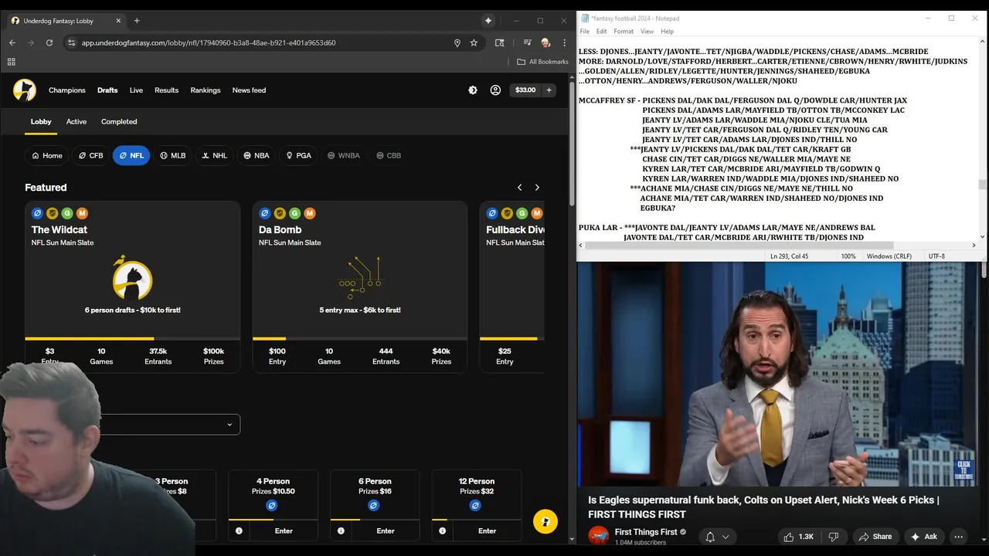Like the YouTube video
The height and width of the screenshot is (556, 989).
799,537
